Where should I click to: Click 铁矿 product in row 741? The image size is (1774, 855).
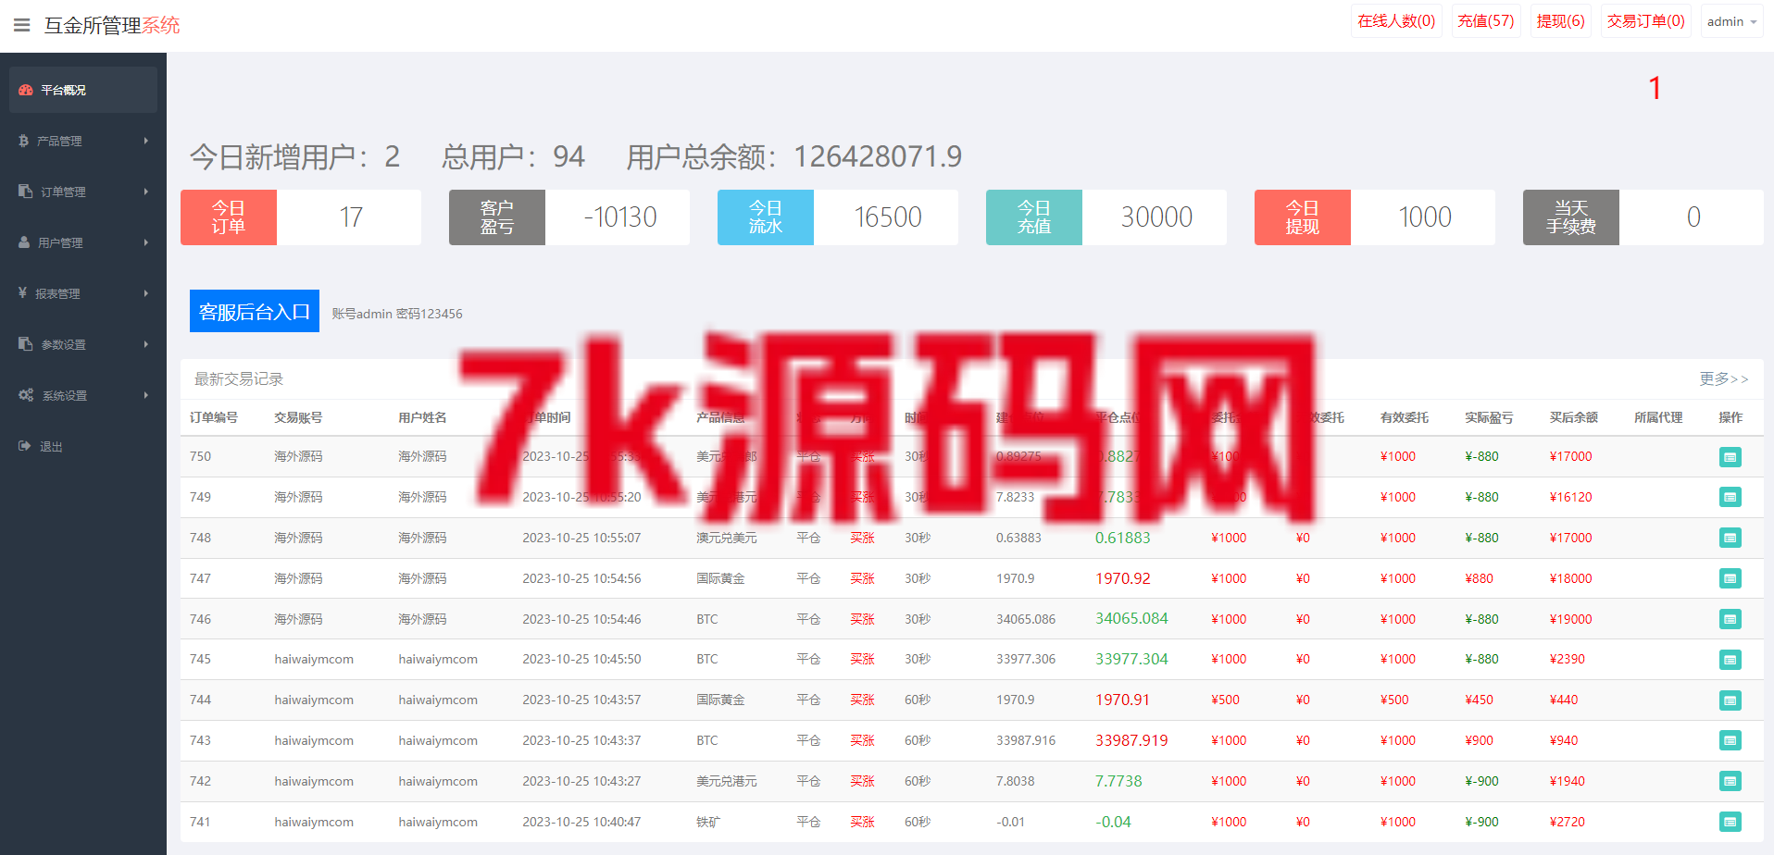coord(708,822)
